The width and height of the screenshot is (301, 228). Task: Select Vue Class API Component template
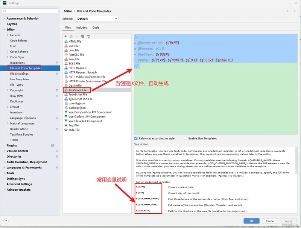(85, 121)
